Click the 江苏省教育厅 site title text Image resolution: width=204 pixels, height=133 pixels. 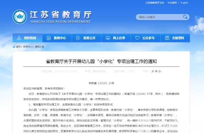61,15
